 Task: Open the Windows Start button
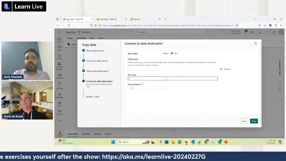113,142
